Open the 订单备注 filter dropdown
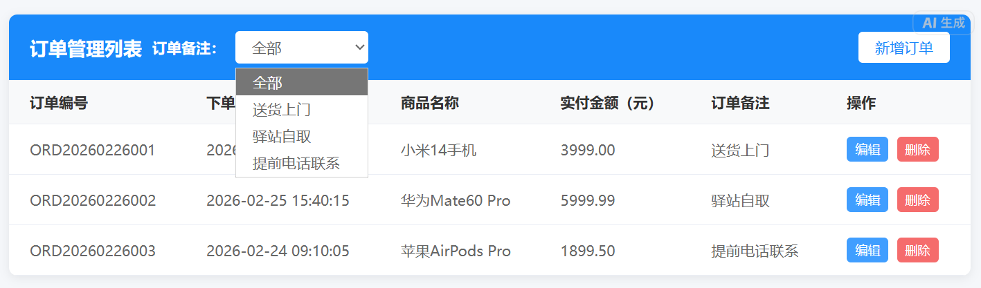 tap(301, 48)
